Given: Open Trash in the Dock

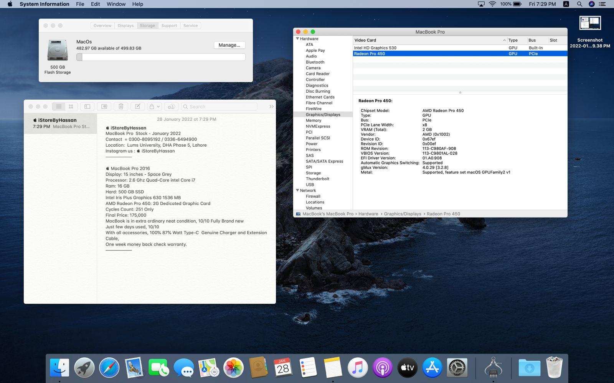Looking at the screenshot, I should tap(554, 368).
